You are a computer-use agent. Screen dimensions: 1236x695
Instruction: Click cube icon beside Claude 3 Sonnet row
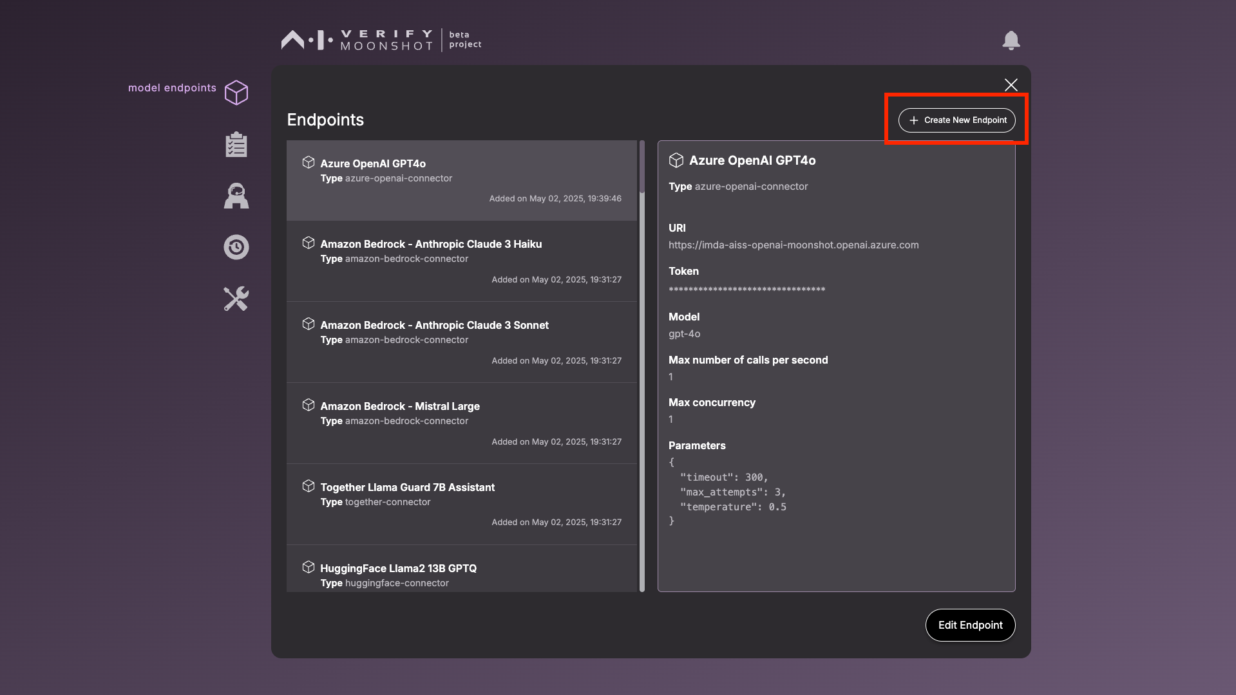[309, 324]
